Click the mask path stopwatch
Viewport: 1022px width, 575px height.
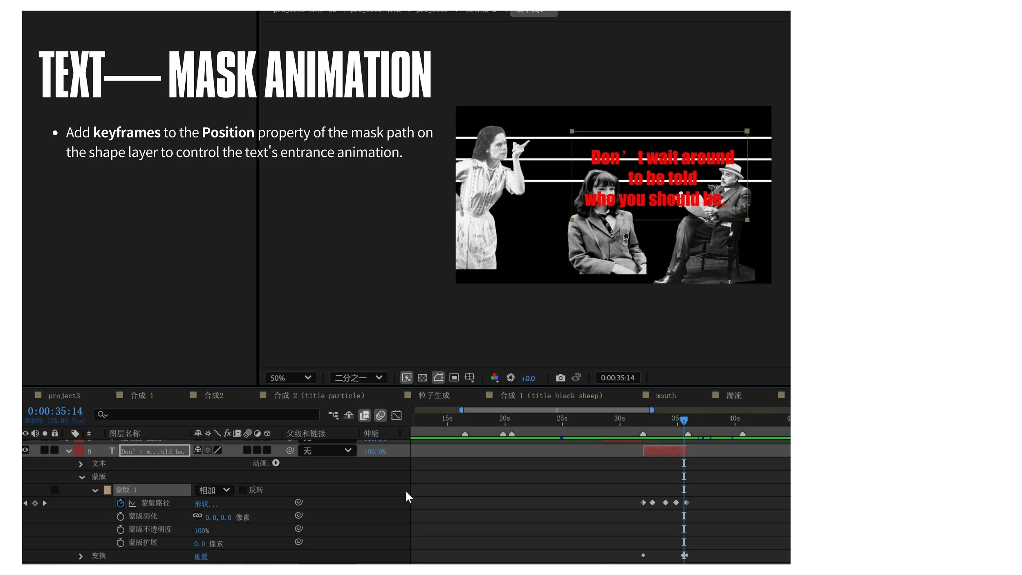[120, 503]
